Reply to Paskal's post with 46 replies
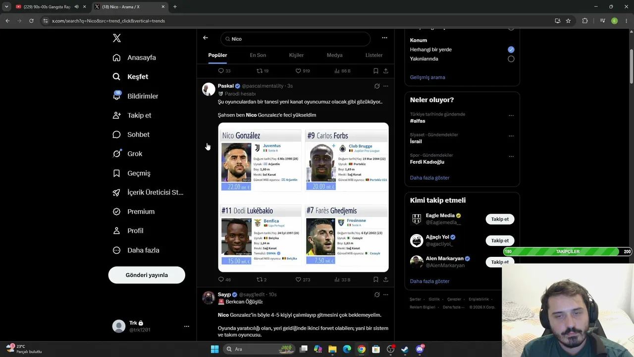This screenshot has width=634, height=357. [224, 280]
